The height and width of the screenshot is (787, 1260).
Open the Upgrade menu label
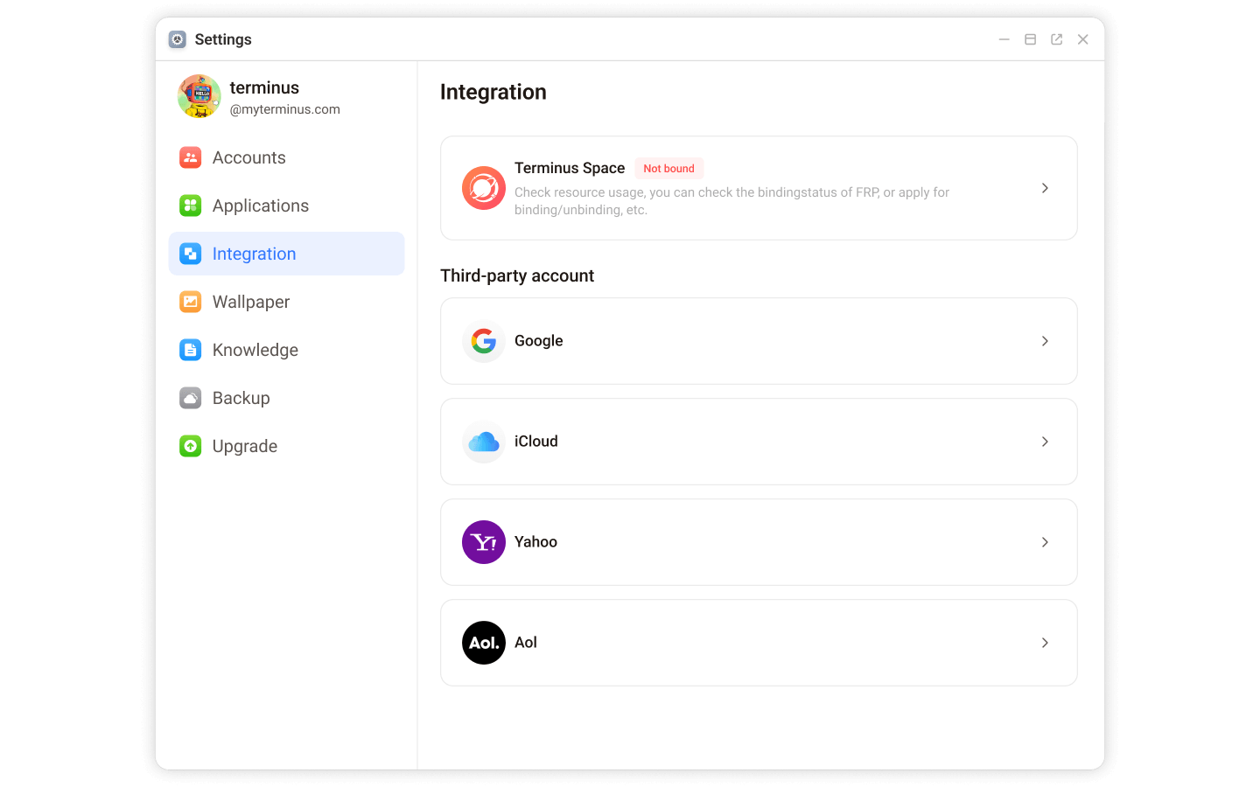(x=245, y=447)
